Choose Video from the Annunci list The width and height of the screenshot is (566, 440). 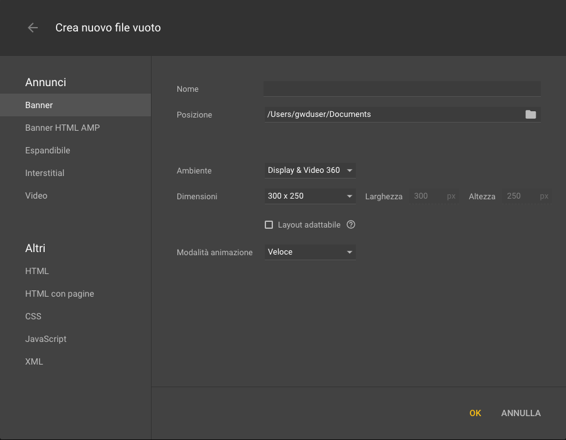(36, 195)
